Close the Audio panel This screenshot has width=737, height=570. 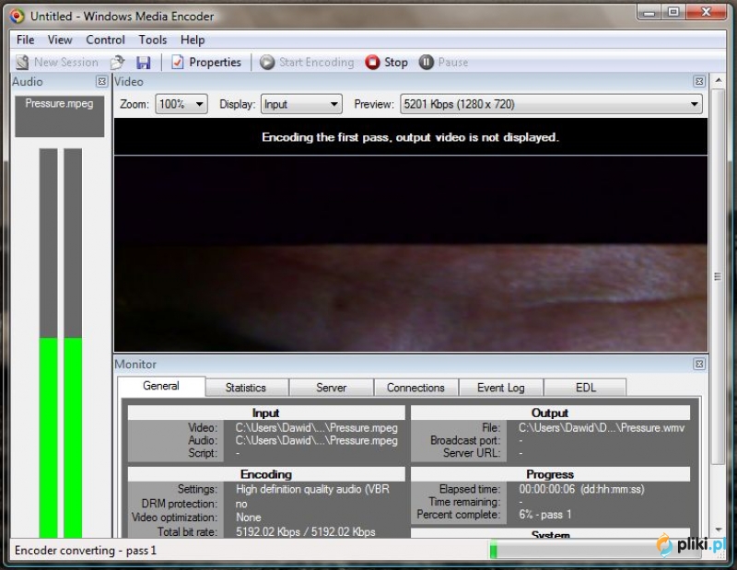[x=101, y=82]
